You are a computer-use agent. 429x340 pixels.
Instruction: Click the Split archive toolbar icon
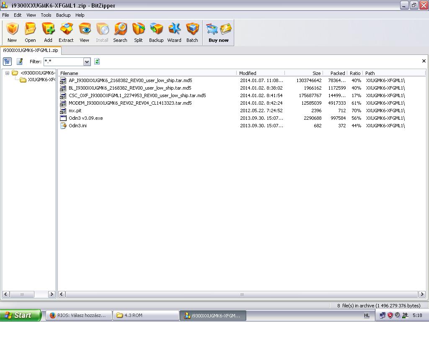point(138,29)
